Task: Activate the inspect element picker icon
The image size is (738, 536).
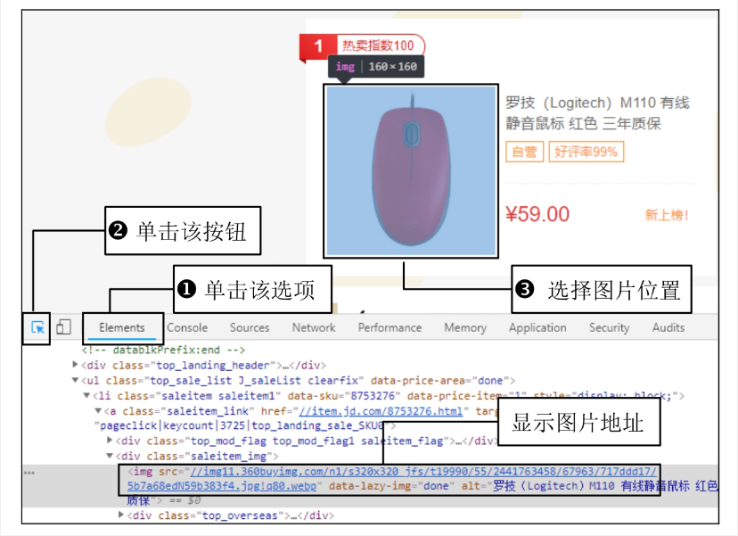Action: coord(37,327)
